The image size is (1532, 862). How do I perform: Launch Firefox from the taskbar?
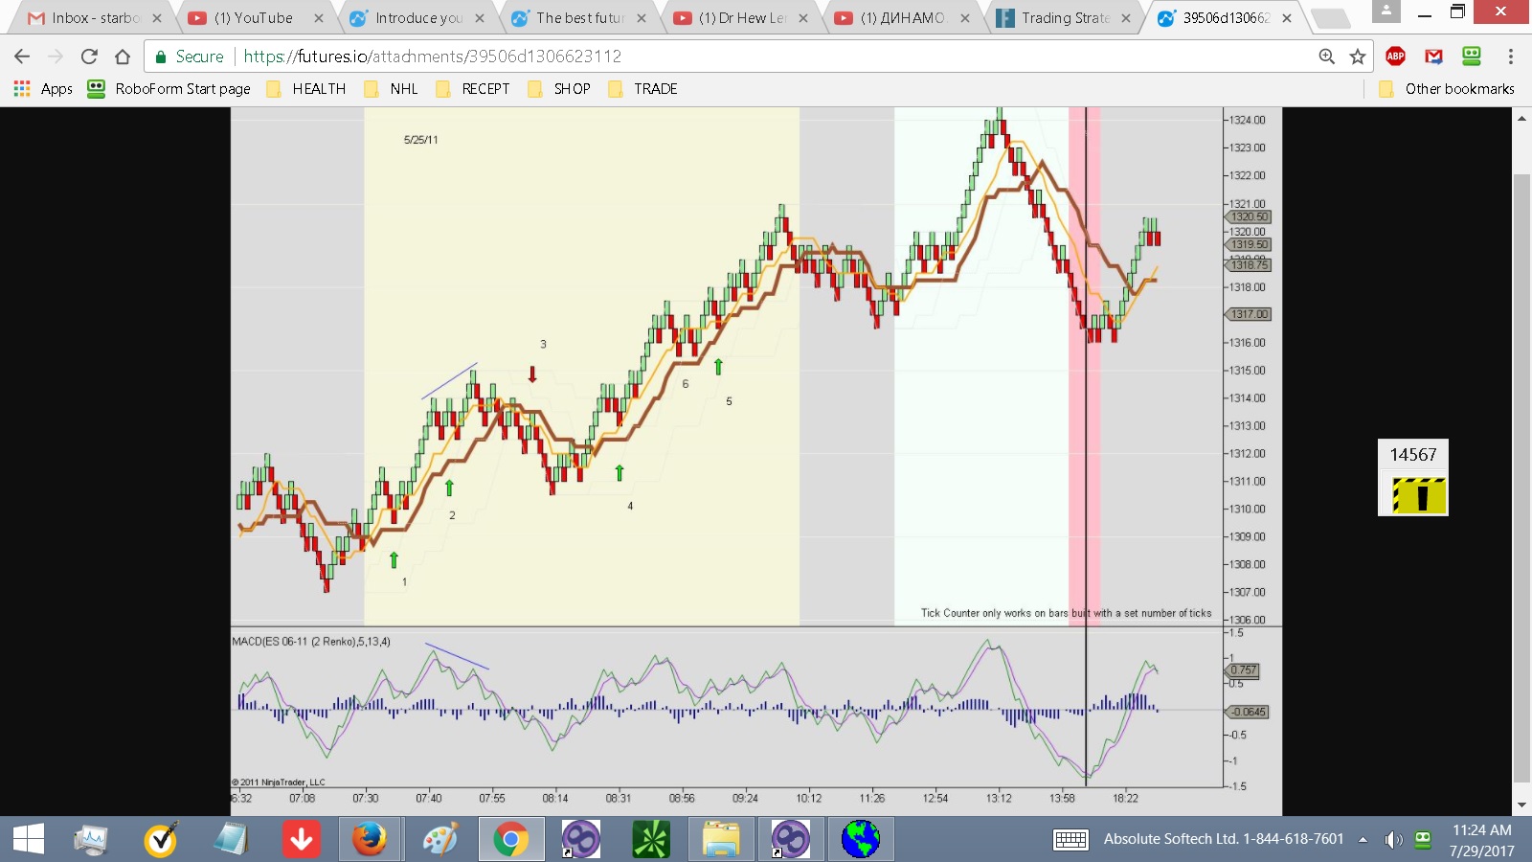point(370,840)
